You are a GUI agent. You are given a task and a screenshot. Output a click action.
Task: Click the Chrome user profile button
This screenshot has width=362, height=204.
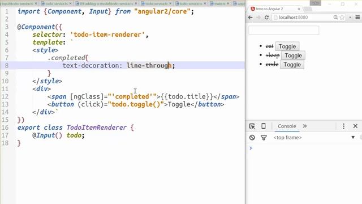pyautogui.click(x=316, y=3)
